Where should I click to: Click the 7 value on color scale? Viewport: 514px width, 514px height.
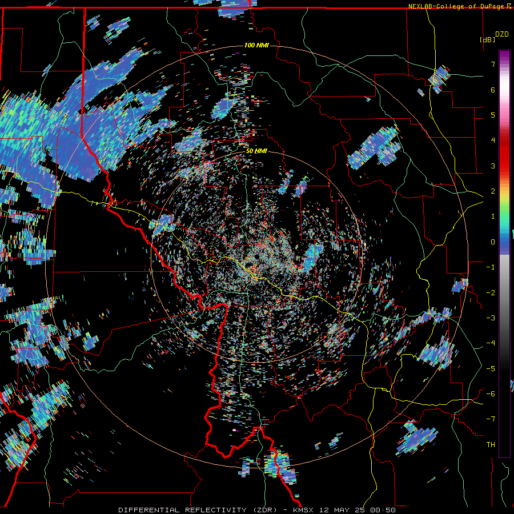pos(493,64)
